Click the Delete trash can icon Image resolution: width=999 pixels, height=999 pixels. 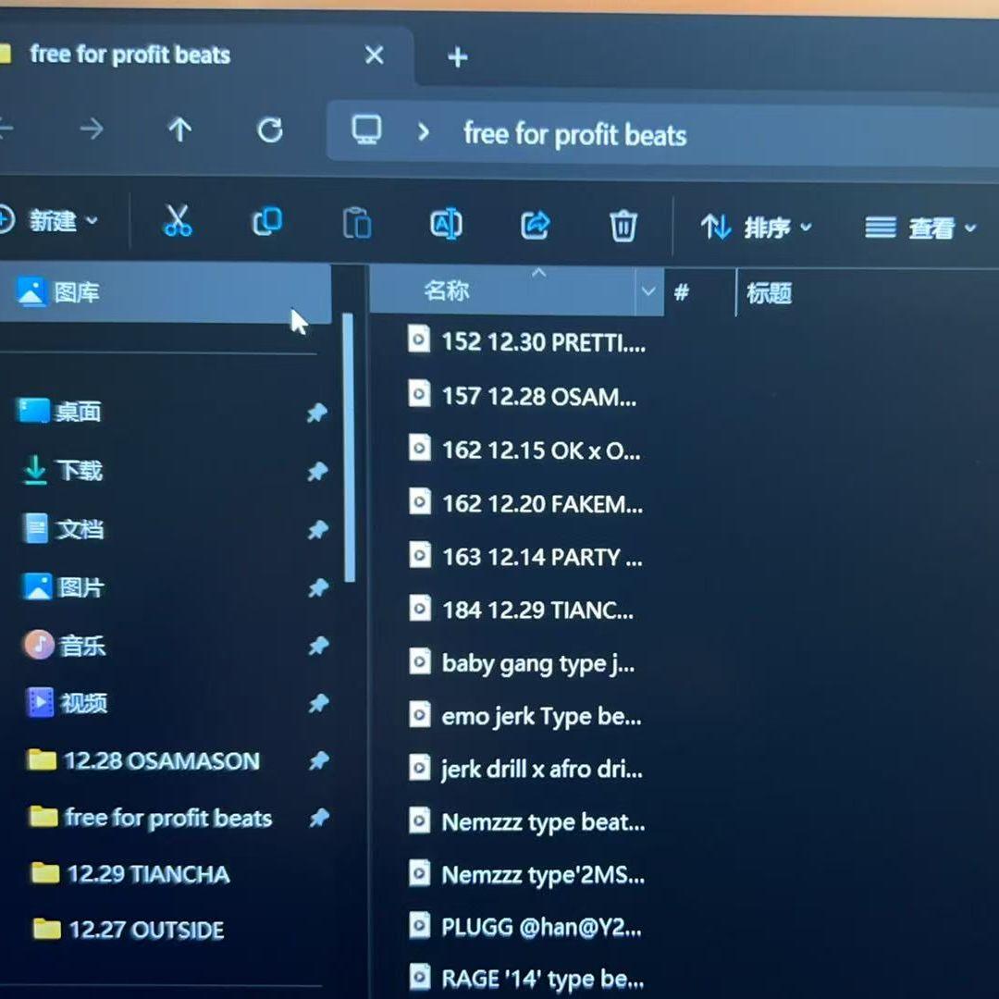click(x=623, y=227)
